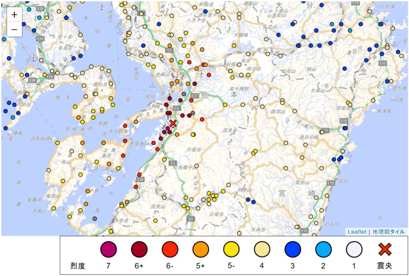Click the anchor port symbol near 金峰山
Viewport: 409px width, 276px height.
pos(152,86)
